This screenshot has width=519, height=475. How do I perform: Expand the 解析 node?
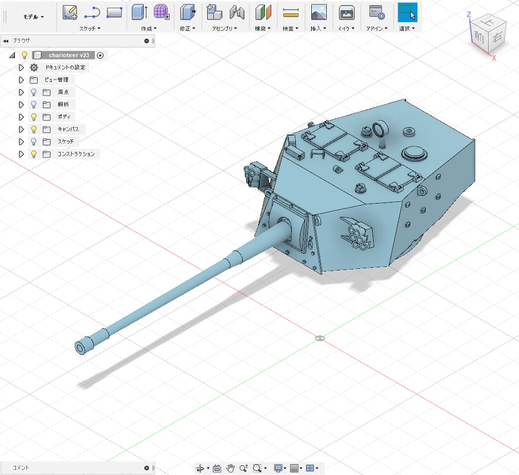click(21, 105)
